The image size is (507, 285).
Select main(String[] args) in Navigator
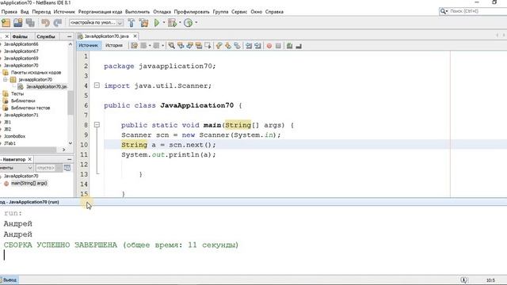[x=29, y=183]
